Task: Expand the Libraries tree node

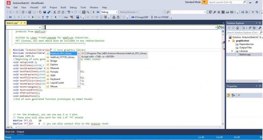Action: coord(232,51)
